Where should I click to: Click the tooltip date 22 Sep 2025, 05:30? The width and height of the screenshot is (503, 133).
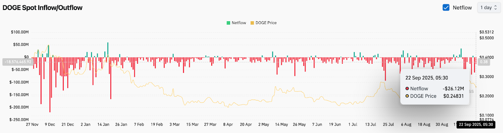tap(427, 78)
